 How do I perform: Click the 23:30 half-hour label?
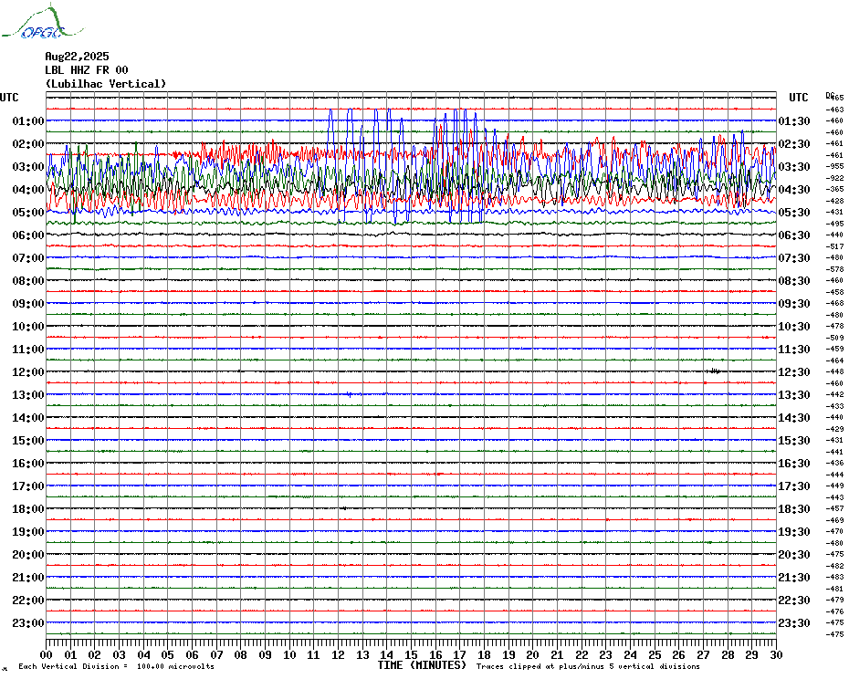tap(794, 622)
